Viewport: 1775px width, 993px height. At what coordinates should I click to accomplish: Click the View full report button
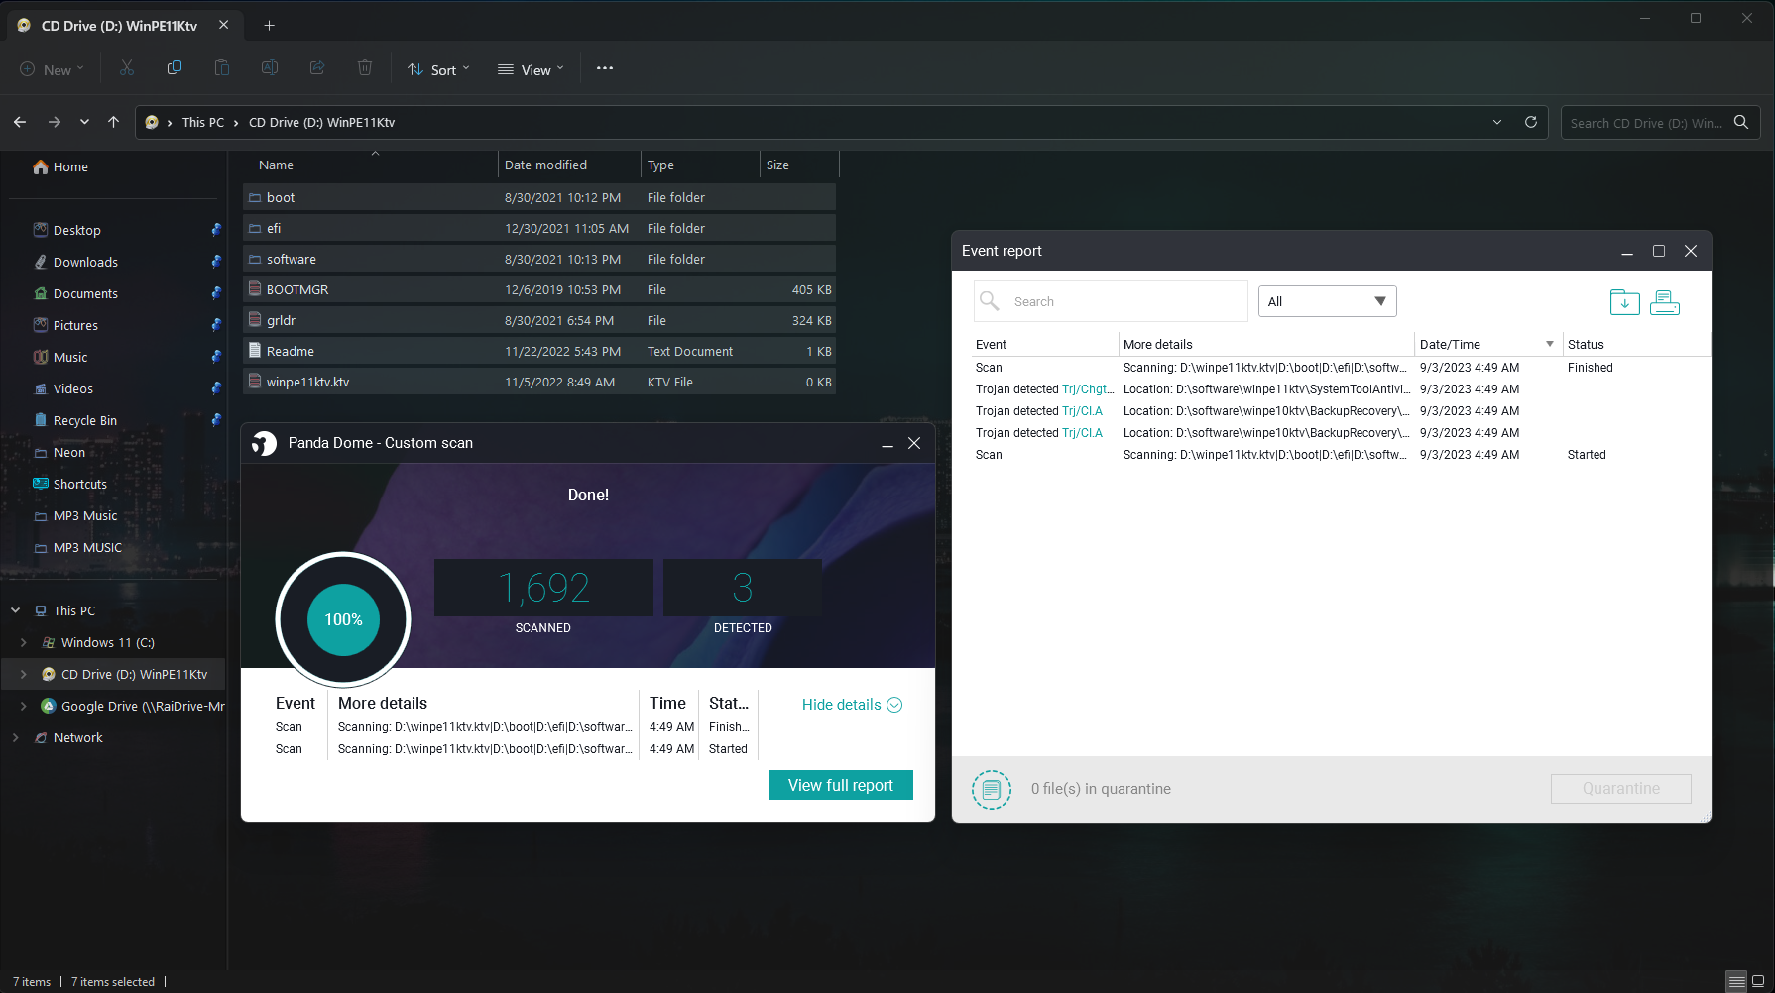[x=841, y=785]
